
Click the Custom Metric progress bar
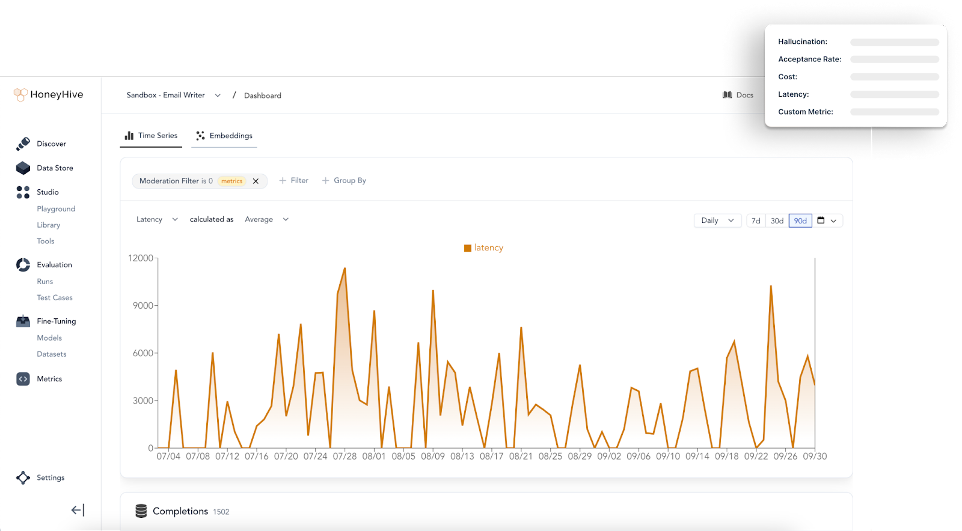click(x=895, y=112)
